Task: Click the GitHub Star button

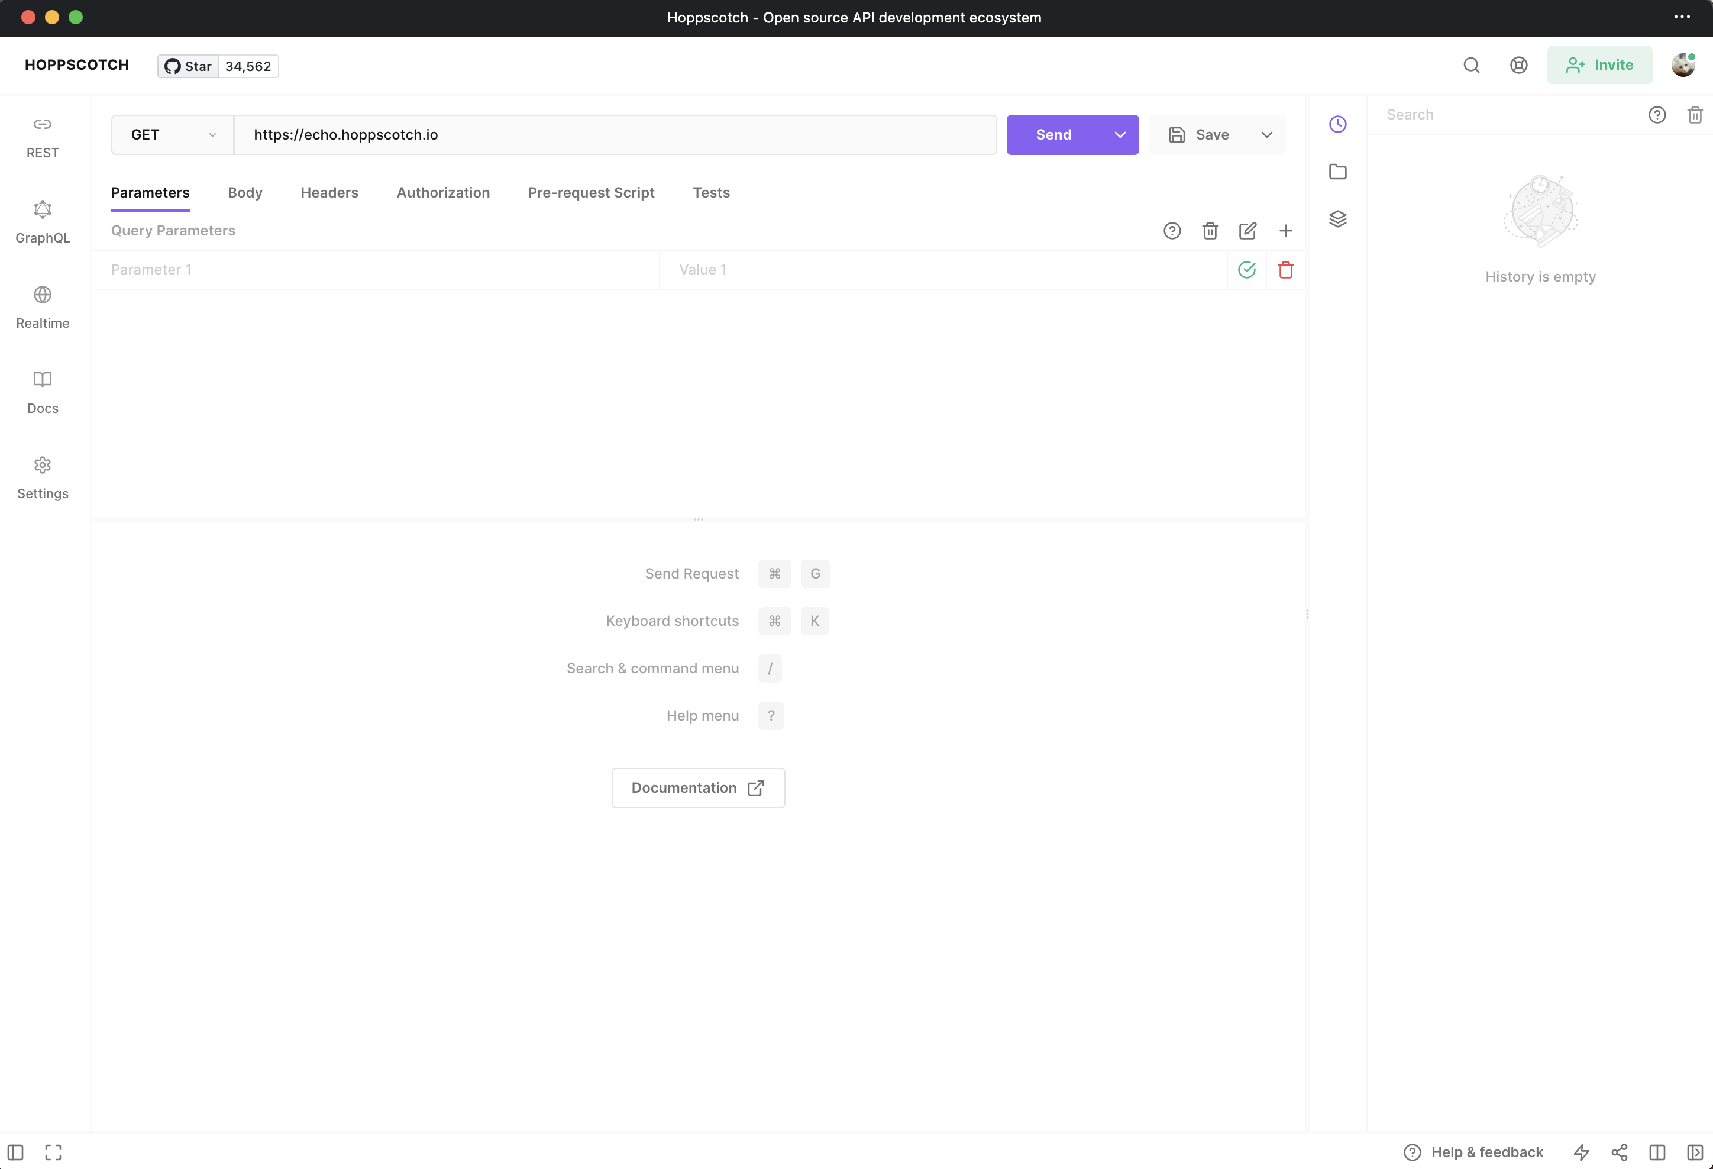Action: point(188,66)
